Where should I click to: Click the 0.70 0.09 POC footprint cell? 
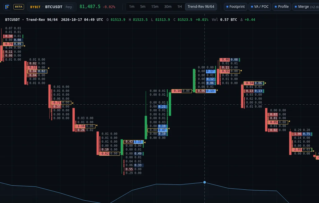tap(13, 44)
